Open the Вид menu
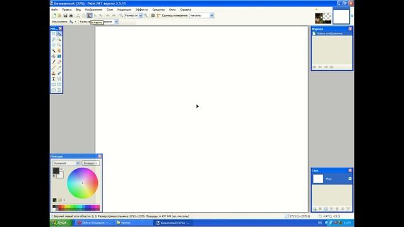 click(78, 9)
